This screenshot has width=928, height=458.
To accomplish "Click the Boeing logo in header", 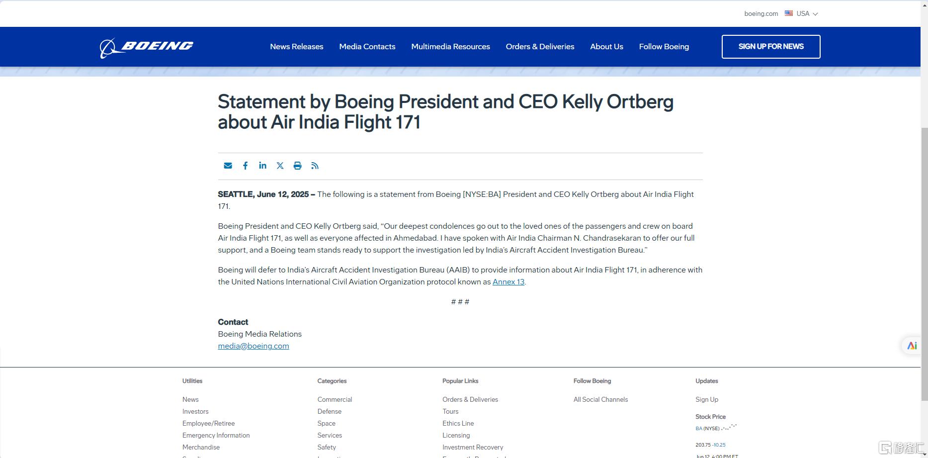I will [x=146, y=48].
